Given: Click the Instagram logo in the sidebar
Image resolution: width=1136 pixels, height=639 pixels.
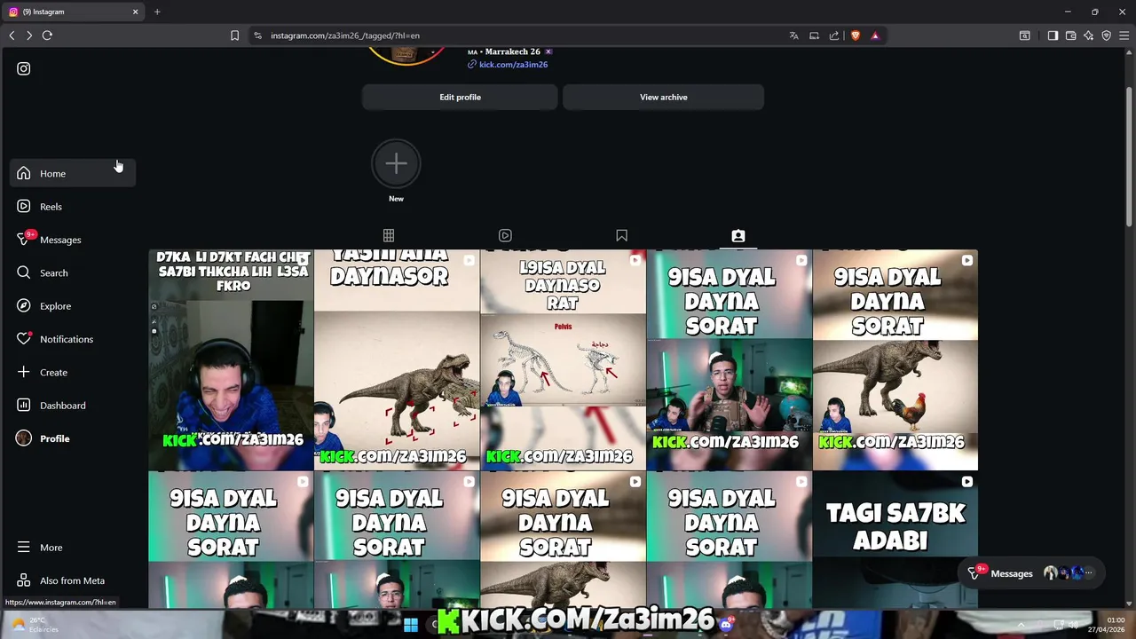Looking at the screenshot, I should click(x=24, y=68).
